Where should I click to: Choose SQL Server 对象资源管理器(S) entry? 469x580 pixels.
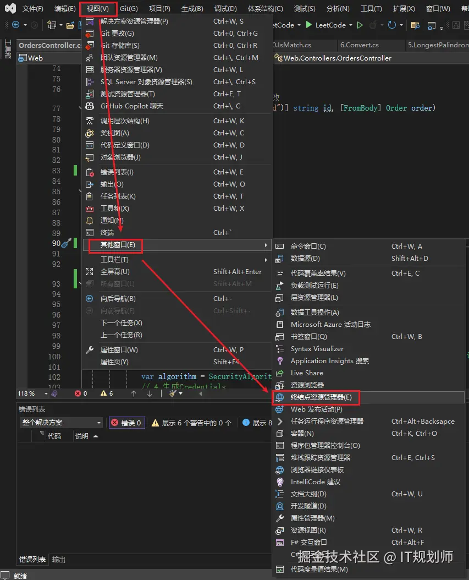pyautogui.click(x=177, y=82)
